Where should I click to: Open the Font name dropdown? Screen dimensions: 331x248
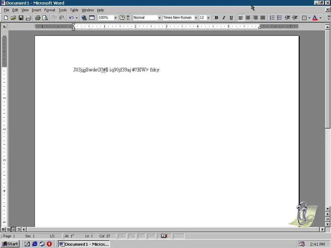click(x=196, y=18)
